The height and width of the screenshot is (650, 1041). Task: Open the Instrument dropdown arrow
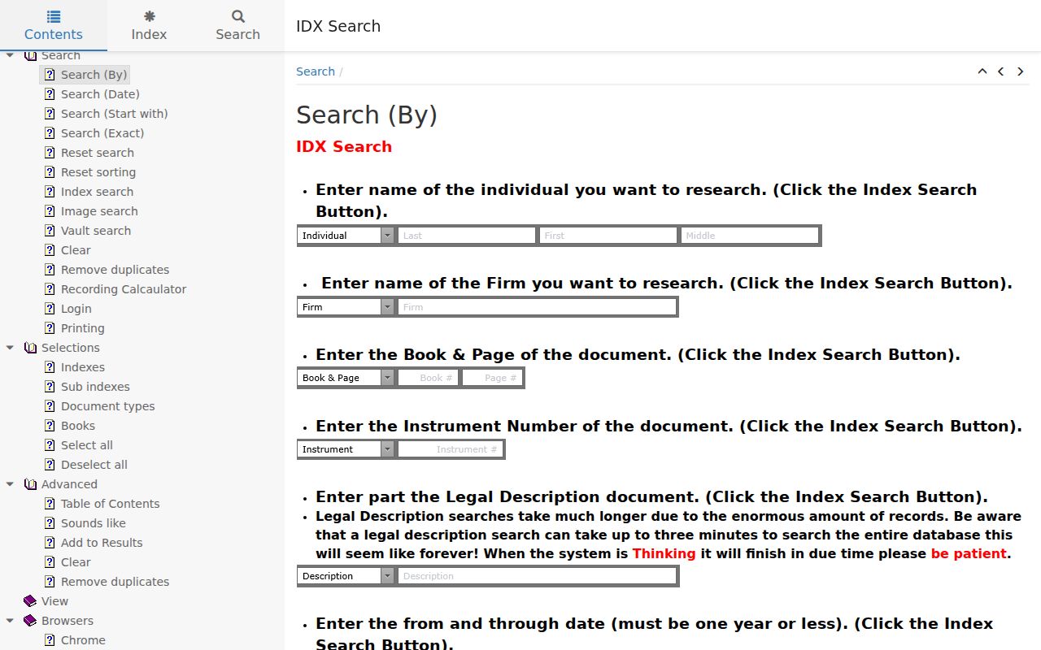coord(387,449)
